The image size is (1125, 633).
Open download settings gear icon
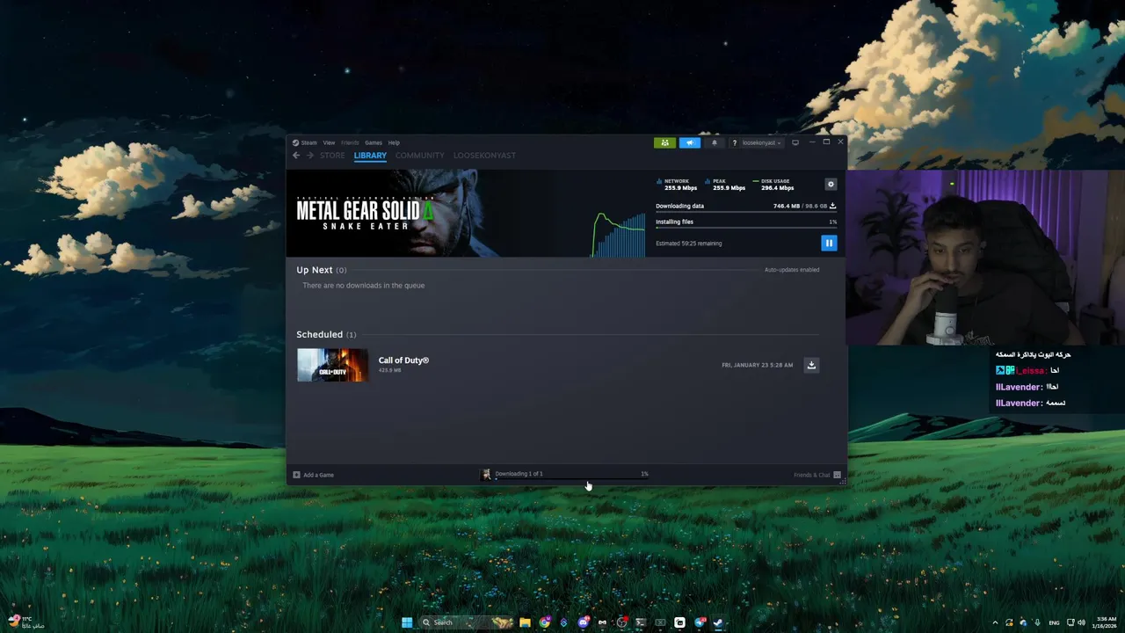coord(831,185)
